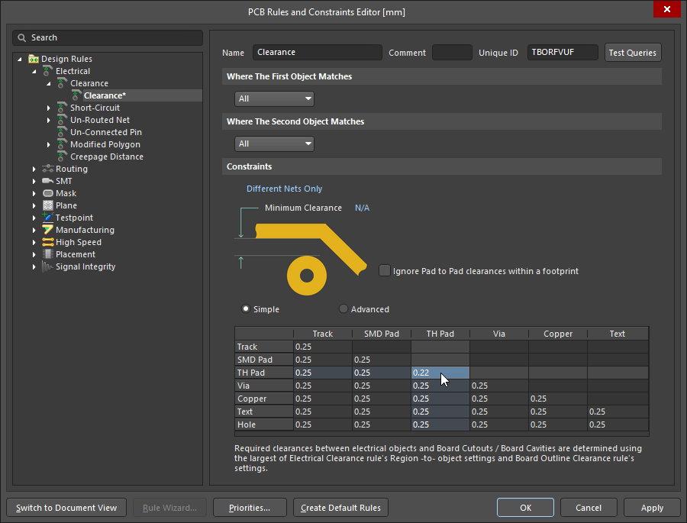Open the First Object Matches dropdown

(x=274, y=98)
